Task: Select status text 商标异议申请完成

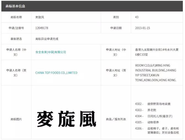Action: 47,39
